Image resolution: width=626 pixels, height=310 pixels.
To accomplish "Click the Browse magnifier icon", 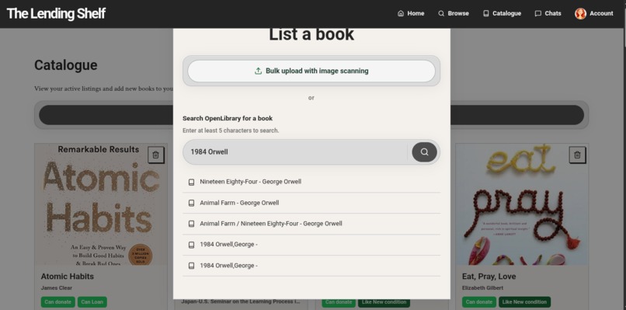I will (x=441, y=13).
